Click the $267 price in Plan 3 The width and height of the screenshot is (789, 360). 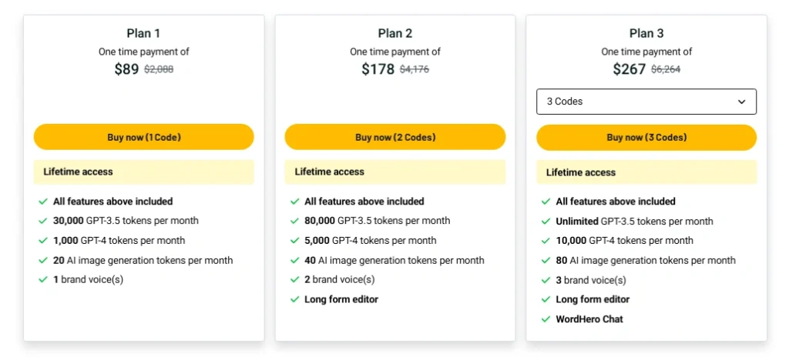point(629,69)
